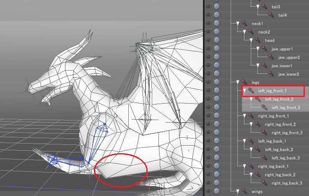Click the sphere icon on right_leg_back_2 row

[x=217, y=174]
